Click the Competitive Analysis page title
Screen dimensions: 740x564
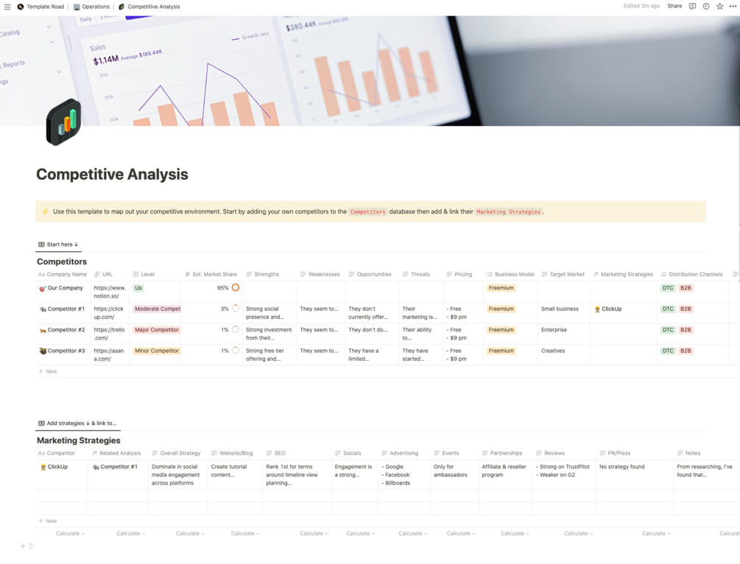coord(113,175)
